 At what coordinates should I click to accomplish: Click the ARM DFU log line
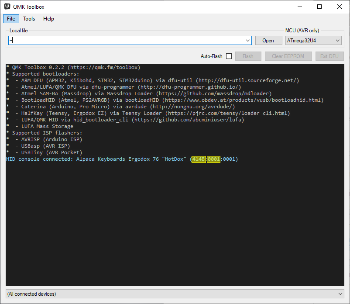click(152, 80)
